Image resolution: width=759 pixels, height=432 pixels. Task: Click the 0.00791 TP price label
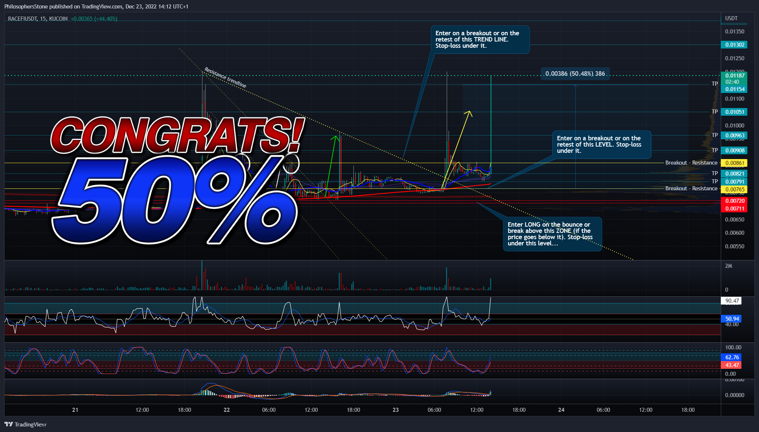click(x=734, y=182)
